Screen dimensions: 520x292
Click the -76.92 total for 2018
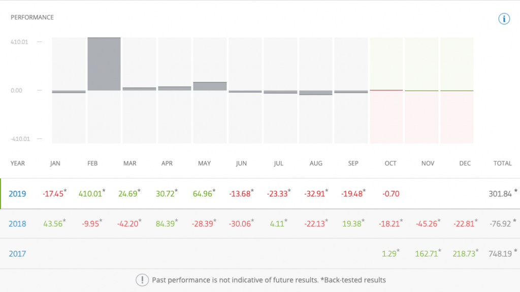pyautogui.click(x=500, y=224)
